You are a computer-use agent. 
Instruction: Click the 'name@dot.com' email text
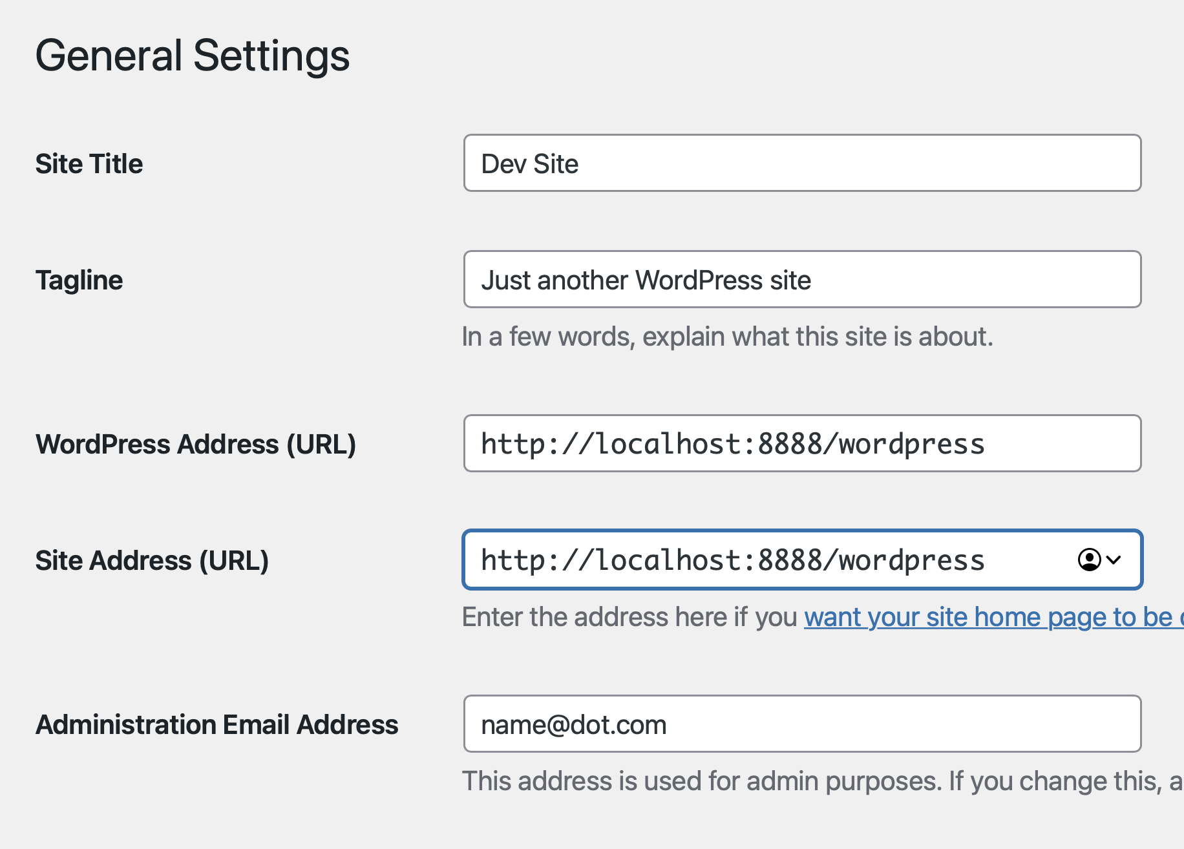pyautogui.click(x=573, y=725)
